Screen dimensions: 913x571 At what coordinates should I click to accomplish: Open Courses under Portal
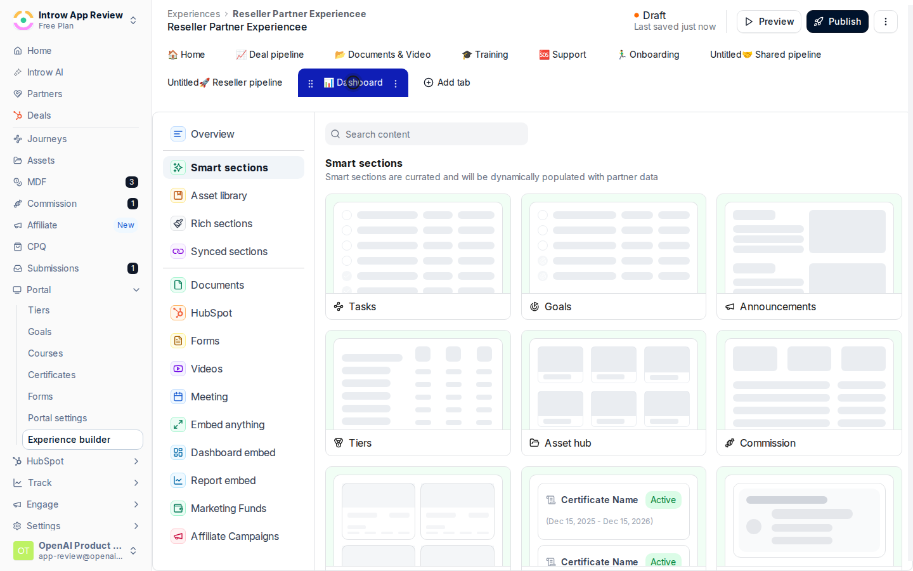tap(46, 353)
